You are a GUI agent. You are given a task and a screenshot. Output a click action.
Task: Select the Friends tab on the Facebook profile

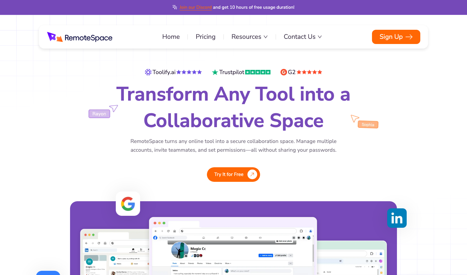(x=191, y=263)
